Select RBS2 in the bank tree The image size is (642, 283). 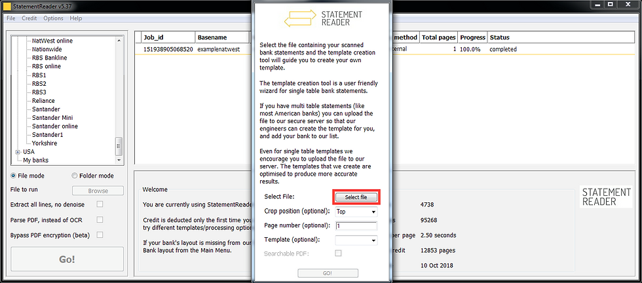tap(39, 84)
